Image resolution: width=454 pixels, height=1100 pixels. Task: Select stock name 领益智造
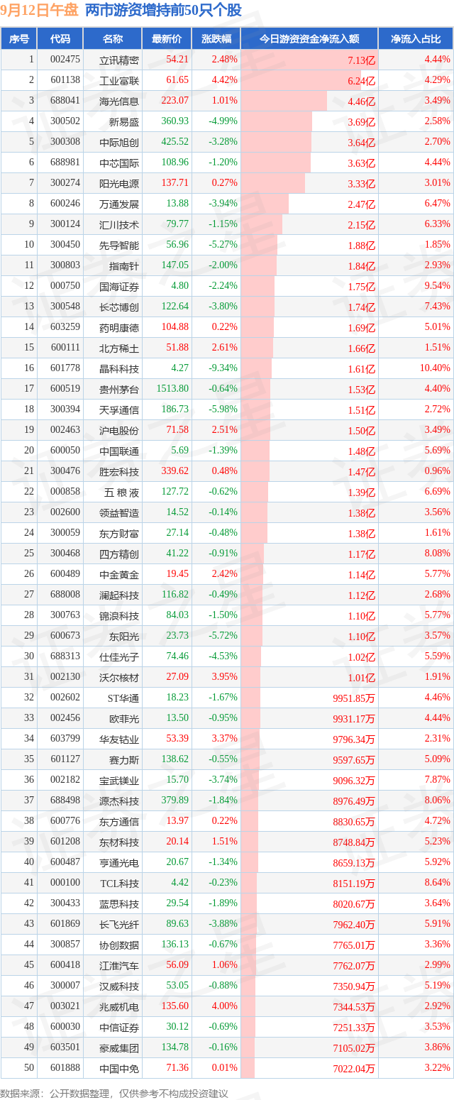[119, 513]
